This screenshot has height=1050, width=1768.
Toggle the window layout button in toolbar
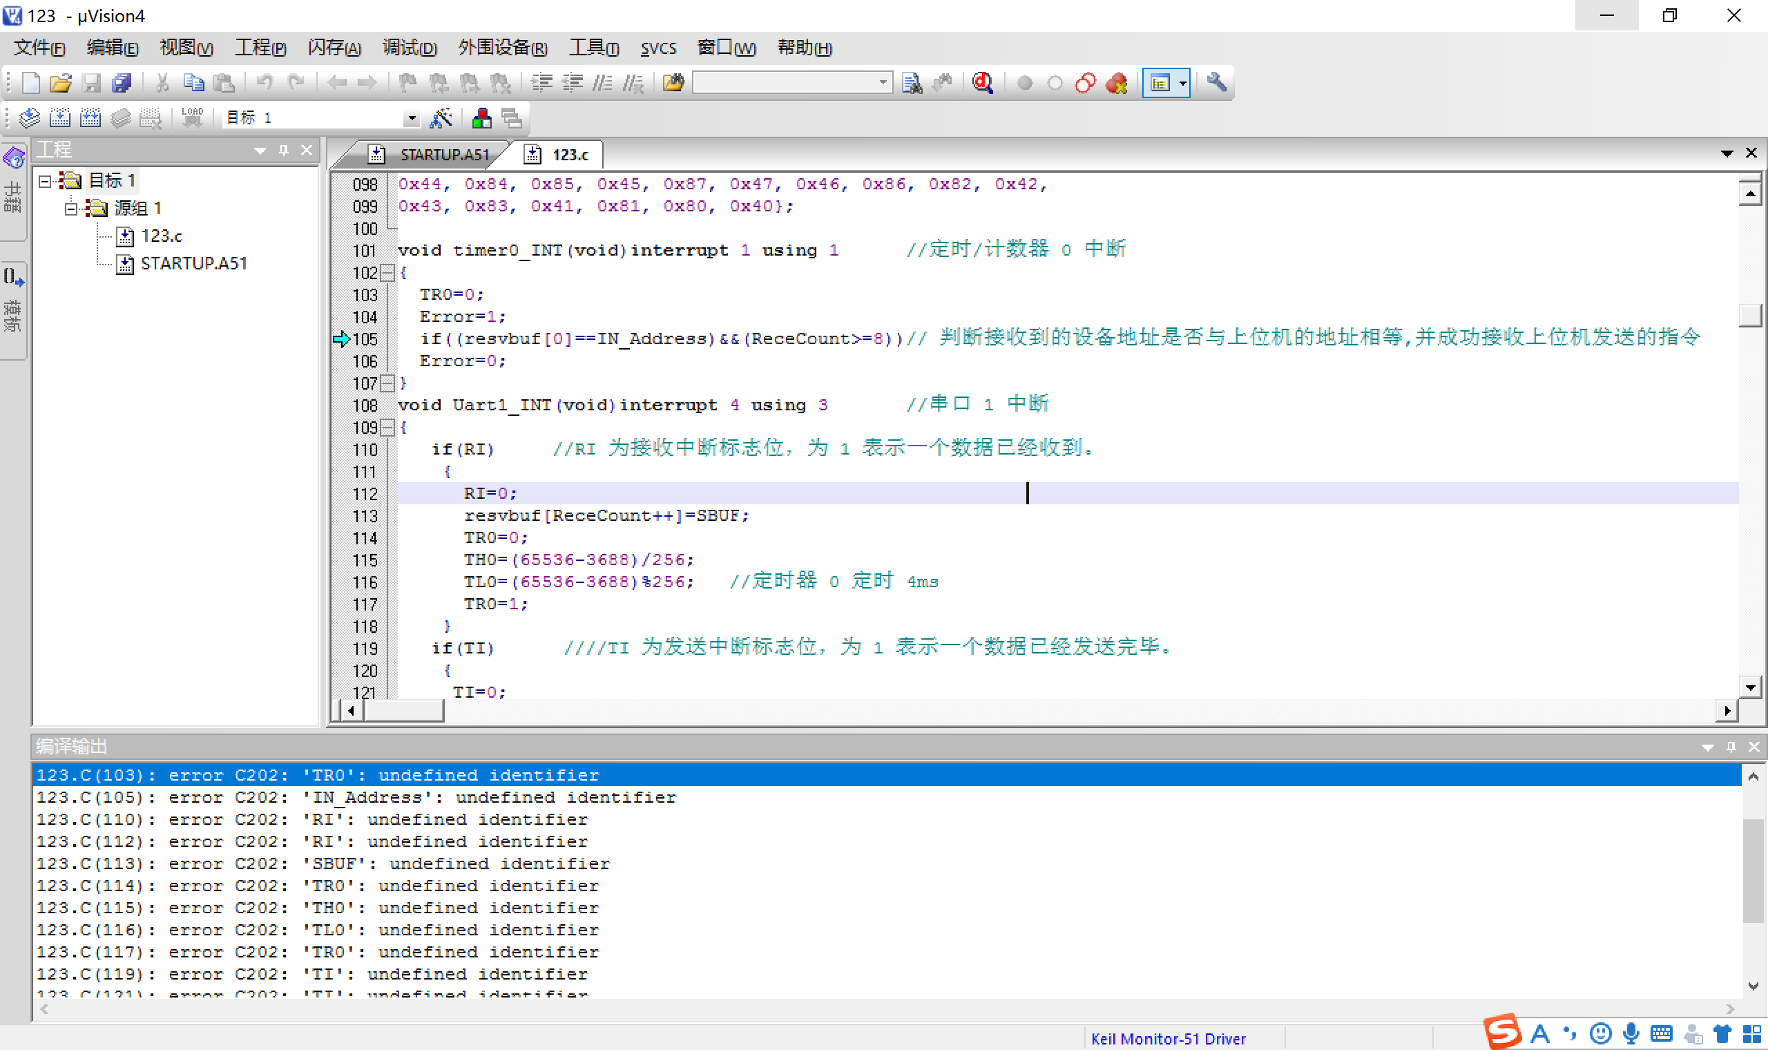1160,83
